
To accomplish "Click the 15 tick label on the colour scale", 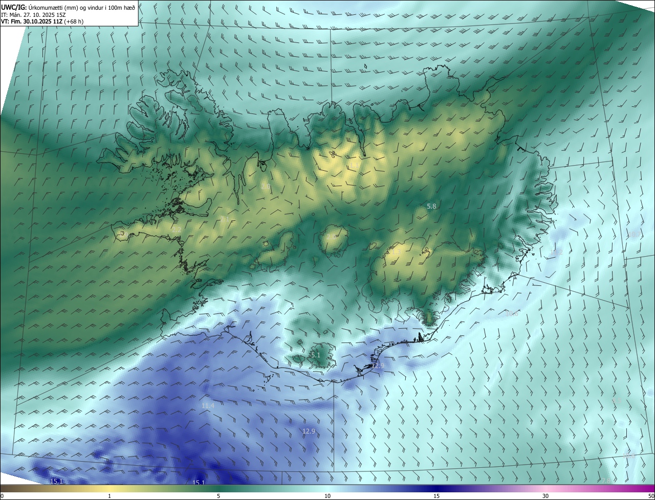I will (x=436, y=496).
